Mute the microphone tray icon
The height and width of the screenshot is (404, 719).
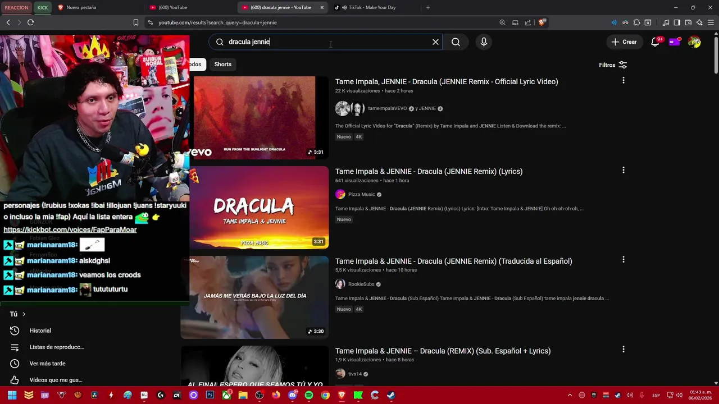pyautogui.click(x=641, y=396)
